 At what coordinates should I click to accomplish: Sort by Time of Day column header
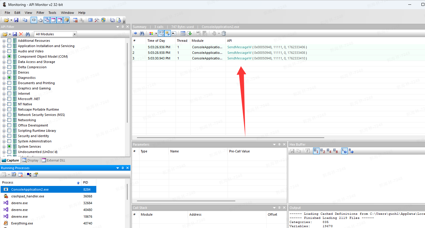tap(161, 41)
